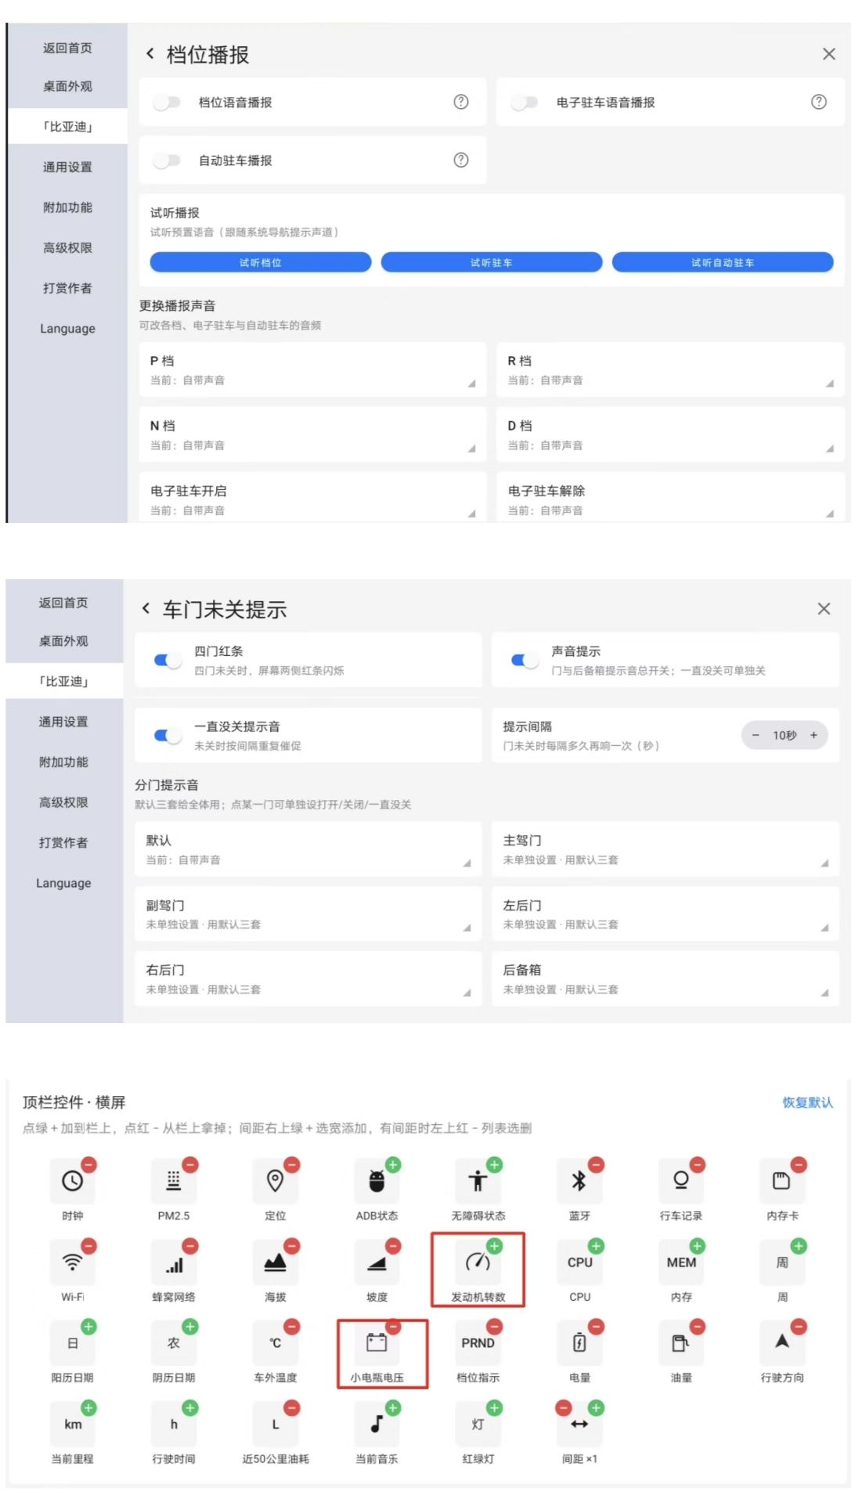Expand the D 档 sound selector

670,434
